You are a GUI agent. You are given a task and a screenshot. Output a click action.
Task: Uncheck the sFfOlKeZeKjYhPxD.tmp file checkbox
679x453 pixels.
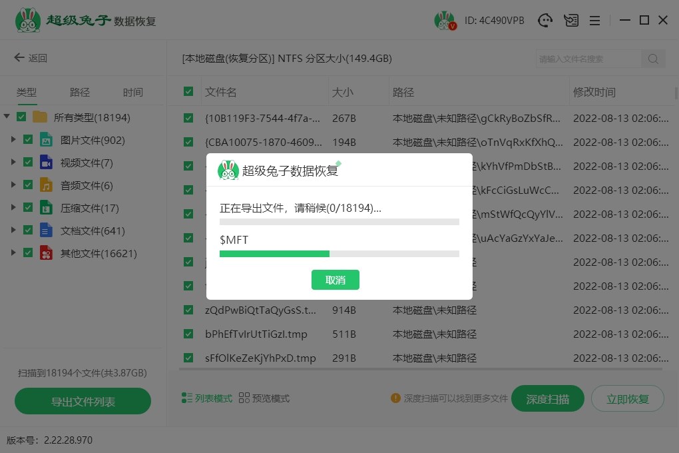[x=188, y=358]
